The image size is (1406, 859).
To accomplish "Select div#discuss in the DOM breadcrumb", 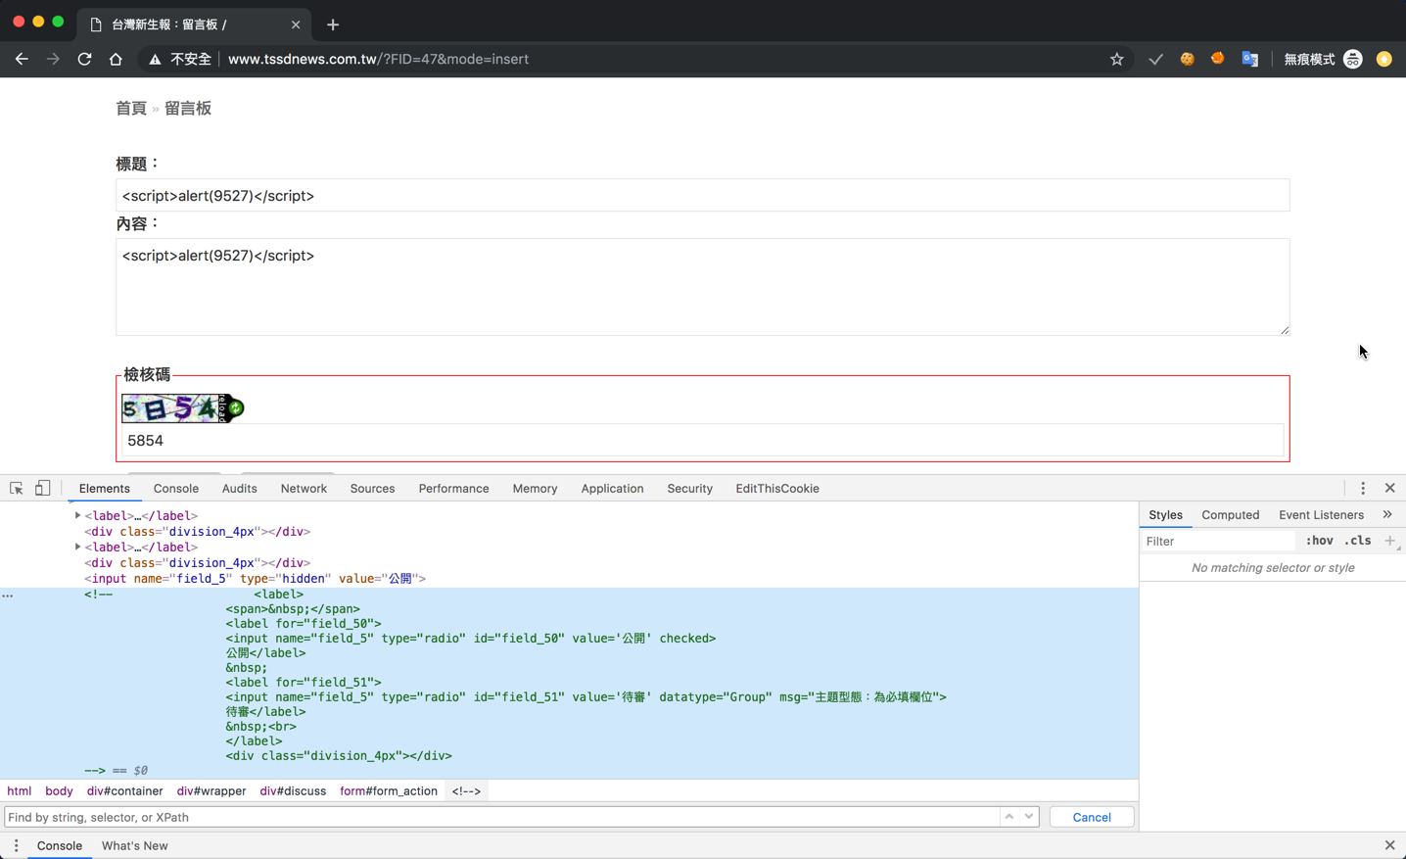I will [x=293, y=791].
